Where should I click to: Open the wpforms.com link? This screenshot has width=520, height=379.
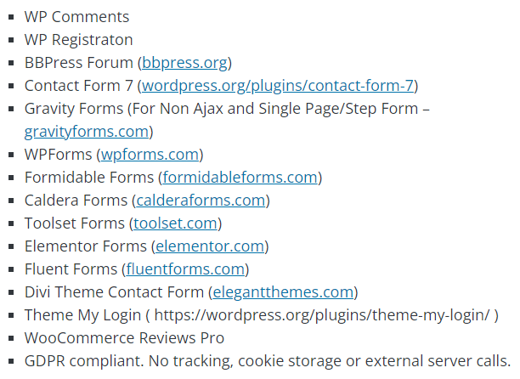pyautogui.click(x=150, y=155)
